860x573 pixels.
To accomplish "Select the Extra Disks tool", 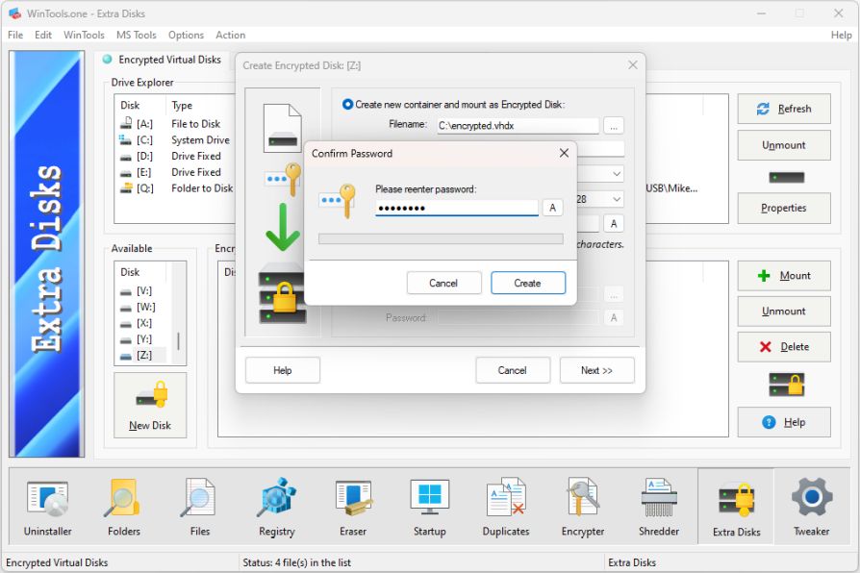I will coord(736,507).
